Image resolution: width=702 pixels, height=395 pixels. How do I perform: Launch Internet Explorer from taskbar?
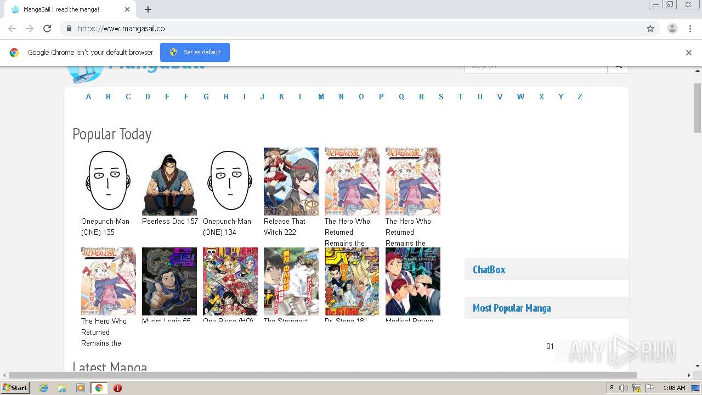click(43, 388)
